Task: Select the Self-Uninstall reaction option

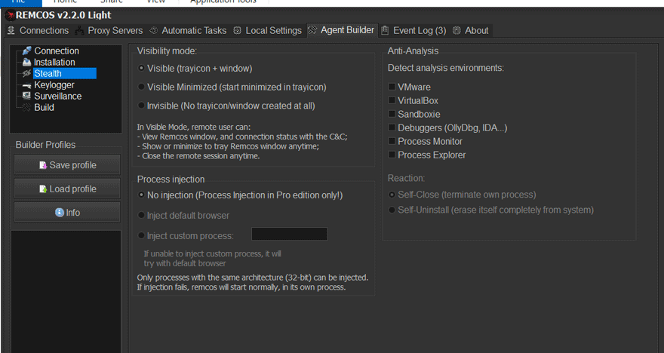Action: coord(392,210)
